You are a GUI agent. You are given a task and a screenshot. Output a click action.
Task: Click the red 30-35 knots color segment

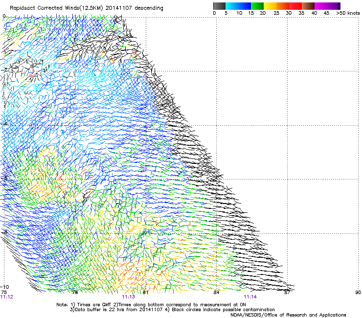tap(295, 6)
